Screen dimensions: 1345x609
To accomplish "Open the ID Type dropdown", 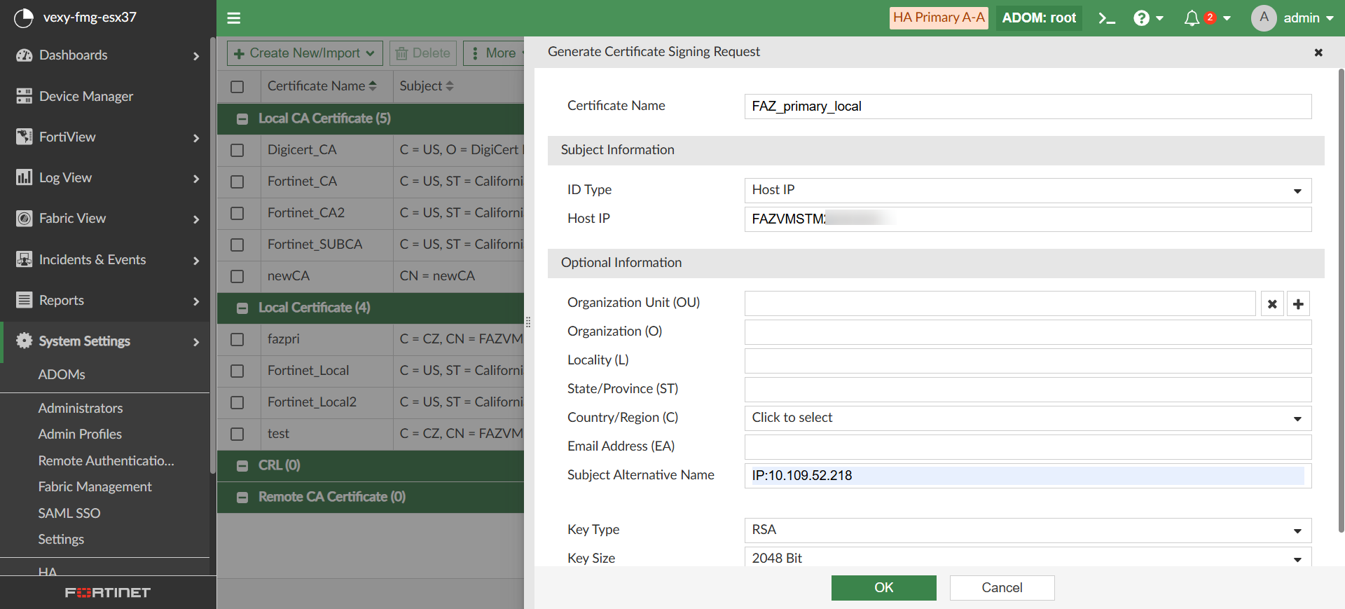I will (x=1028, y=190).
